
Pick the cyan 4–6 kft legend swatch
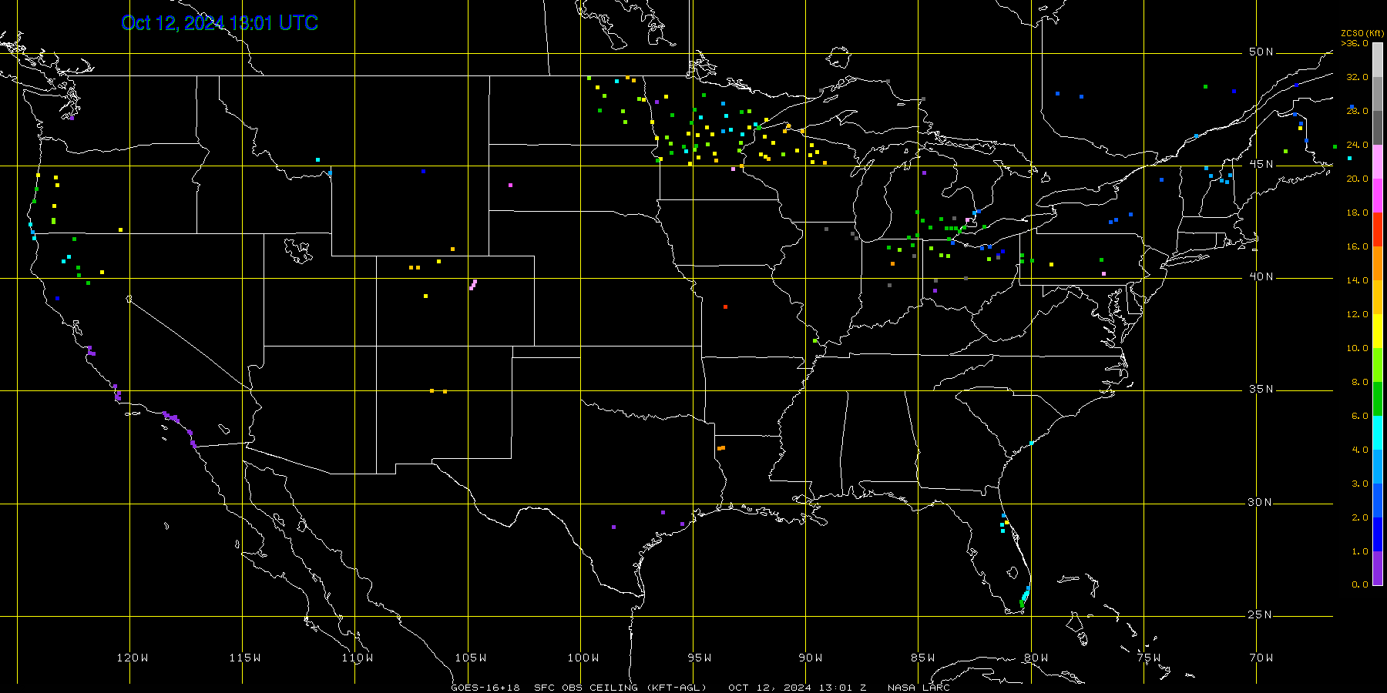(1378, 433)
